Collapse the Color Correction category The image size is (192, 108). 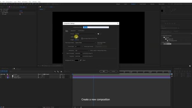(161, 42)
